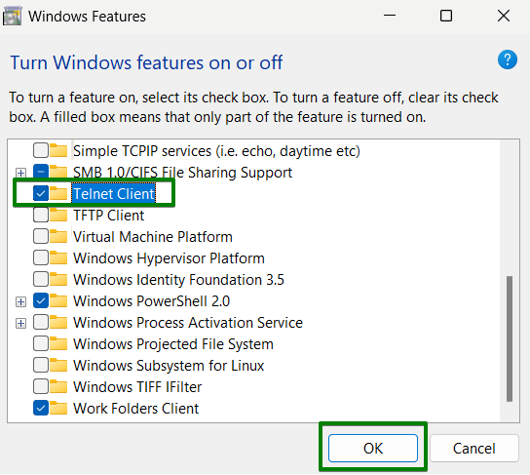
Task: Select the Windows Identity Foundation 3.5 item
Action: [x=178, y=280]
